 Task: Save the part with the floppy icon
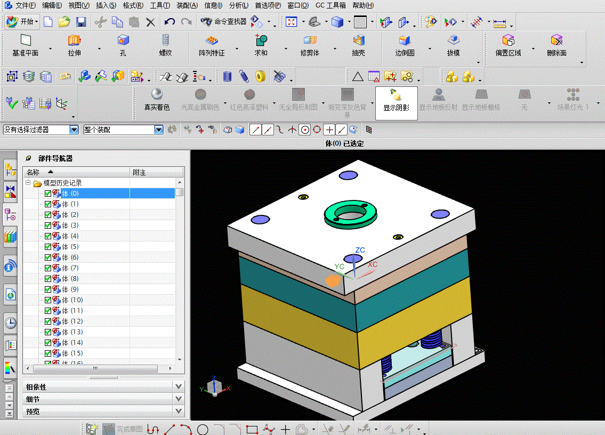81,22
